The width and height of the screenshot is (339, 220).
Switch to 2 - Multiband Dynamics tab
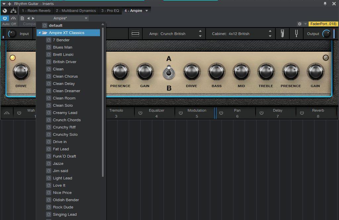[76, 11]
